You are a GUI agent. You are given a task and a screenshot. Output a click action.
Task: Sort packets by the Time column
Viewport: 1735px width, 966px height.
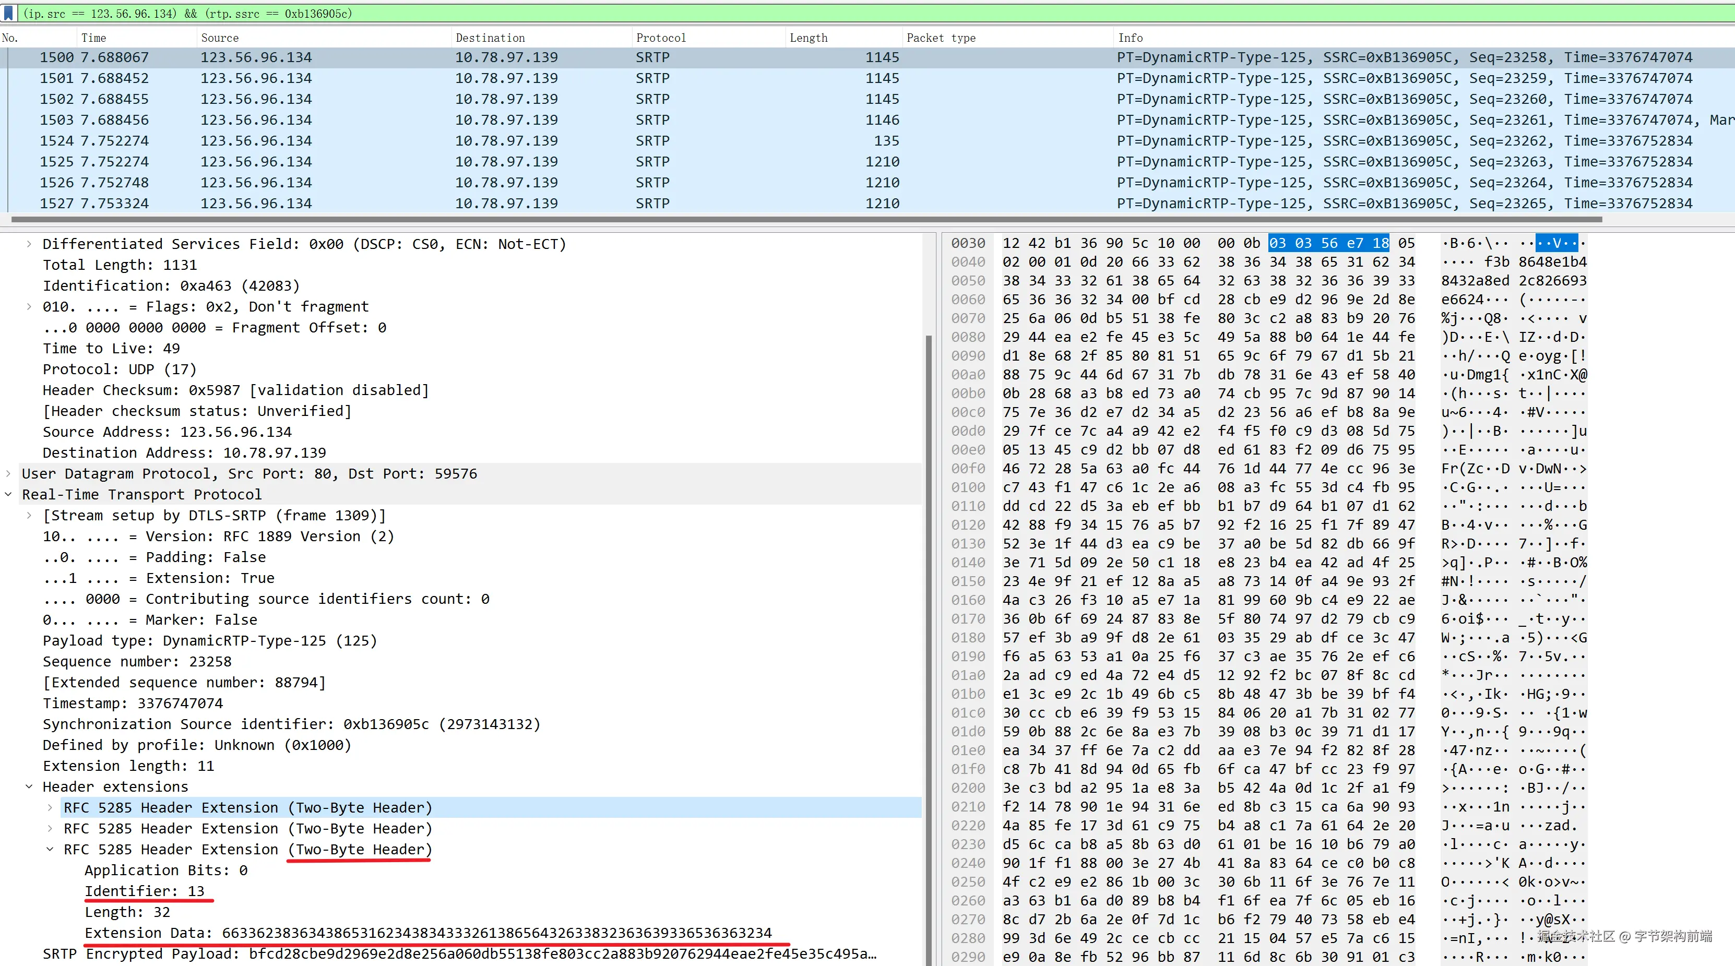93,38
